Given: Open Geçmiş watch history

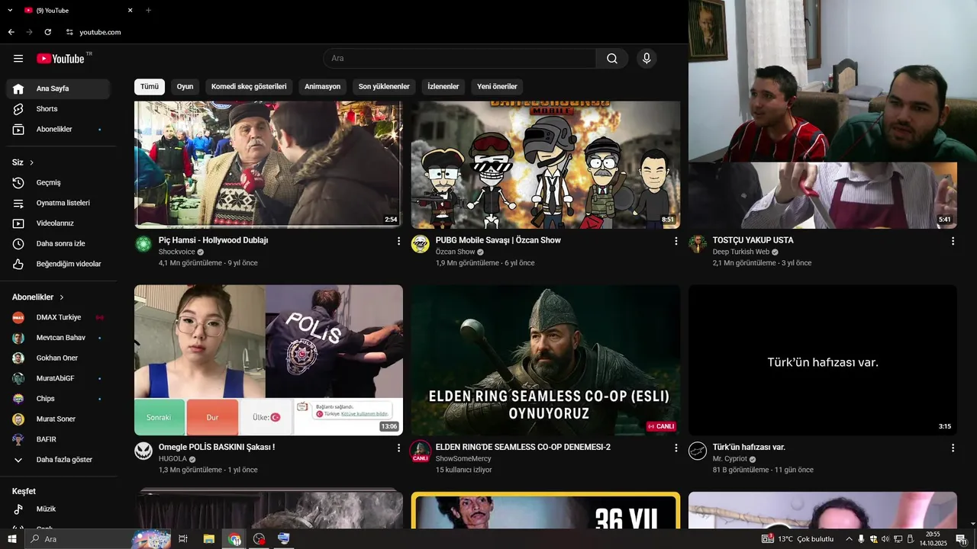Looking at the screenshot, I should click(58, 183).
